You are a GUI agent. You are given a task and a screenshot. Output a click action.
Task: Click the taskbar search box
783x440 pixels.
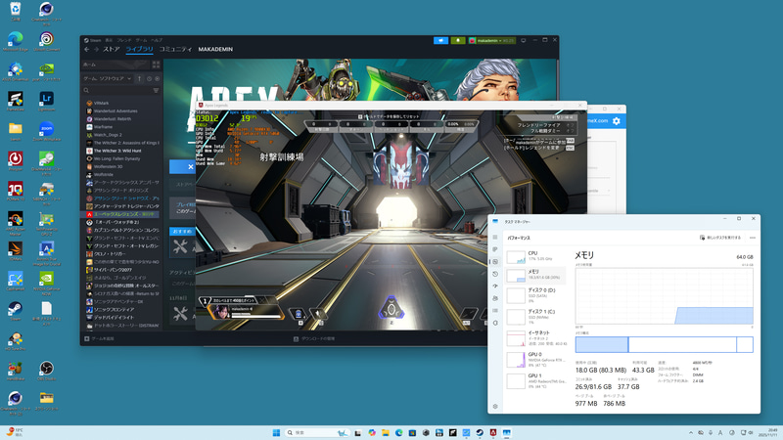(x=317, y=432)
